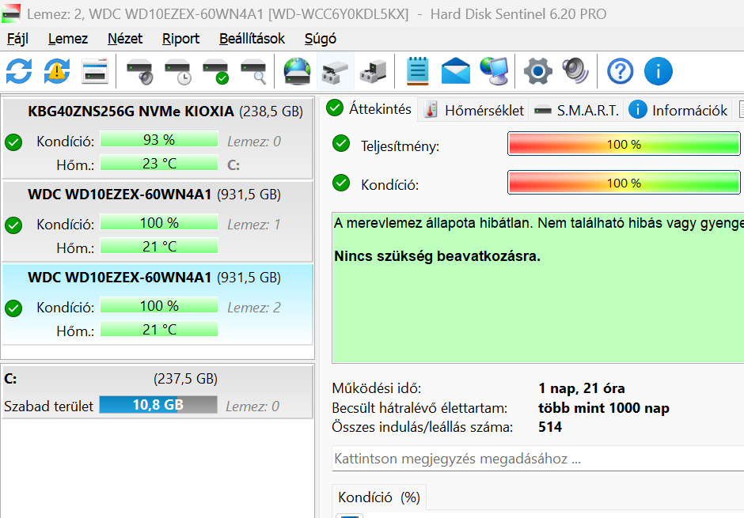Open about info icon
This screenshot has width=744, height=518.
click(658, 71)
